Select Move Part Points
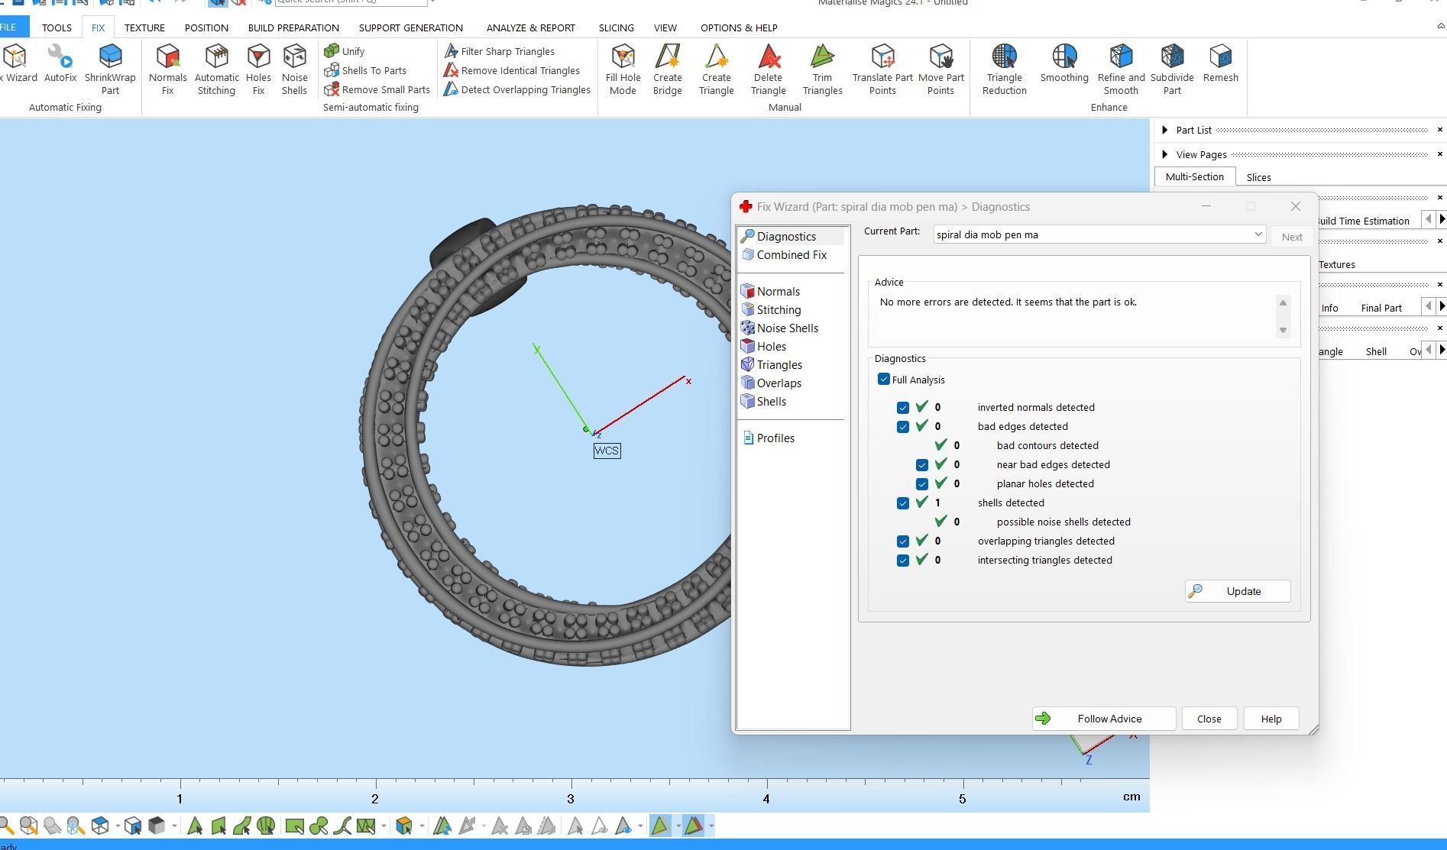Viewport: 1447px width, 850px height. click(940, 69)
